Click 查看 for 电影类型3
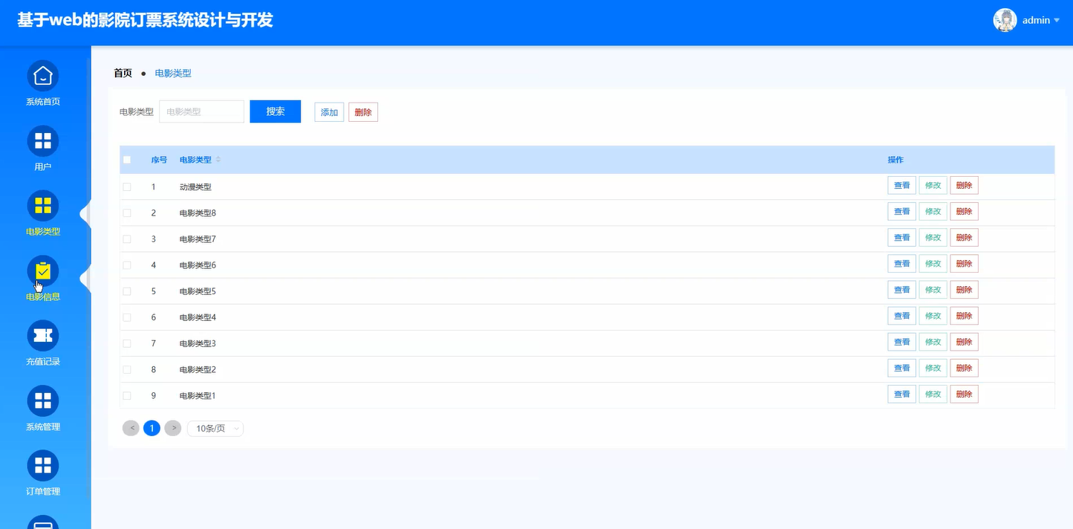This screenshot has width=1073, height=529. (901, 342)
